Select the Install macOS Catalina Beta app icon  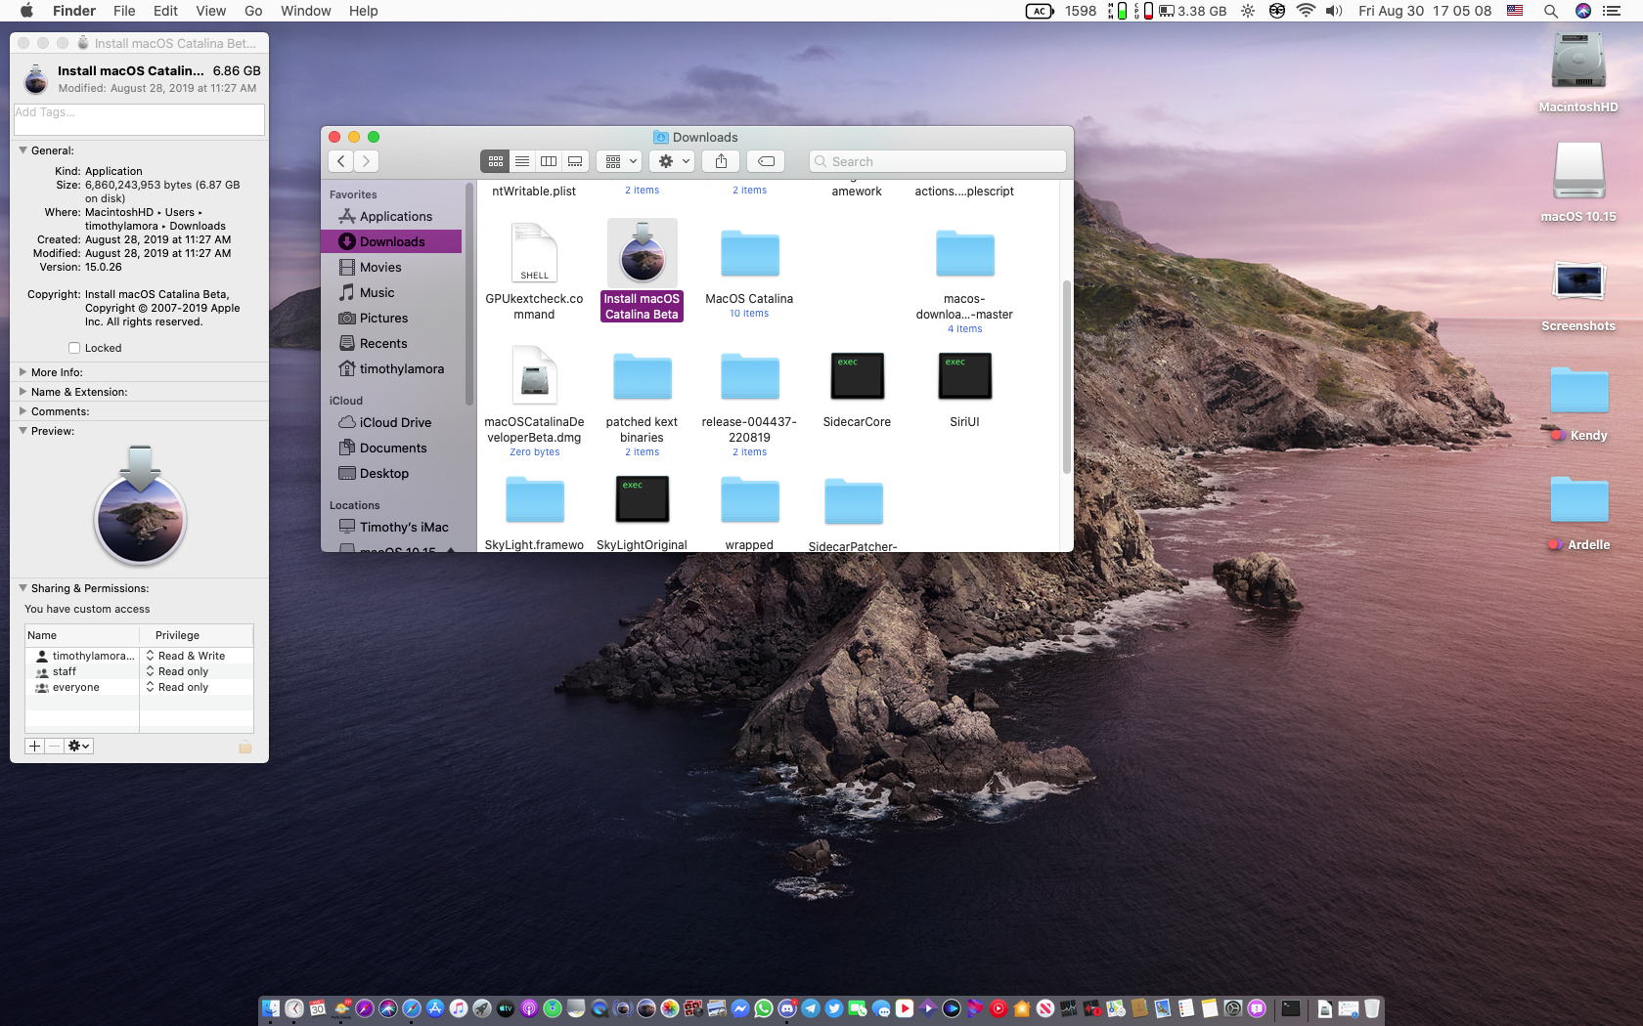click(642, 253)
